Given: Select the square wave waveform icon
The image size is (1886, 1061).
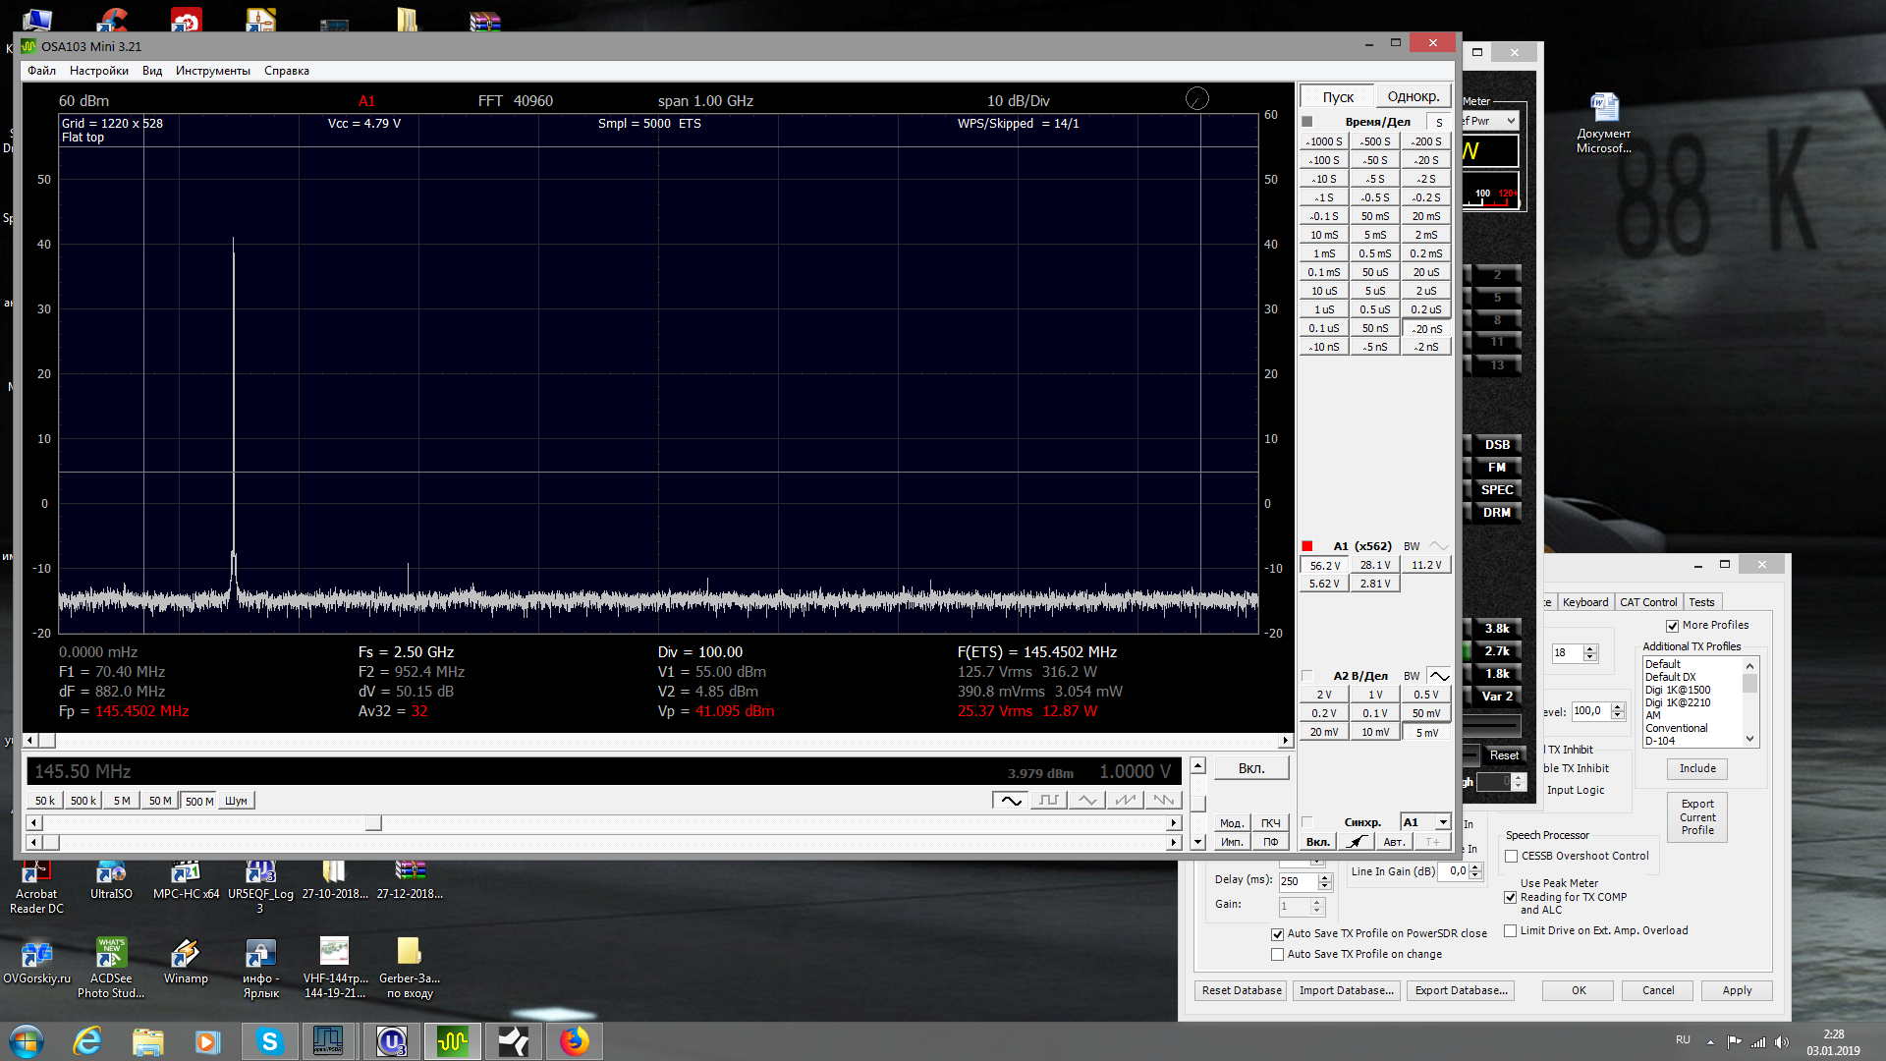Looking at the screenshot, I should tap(1049, 801).
